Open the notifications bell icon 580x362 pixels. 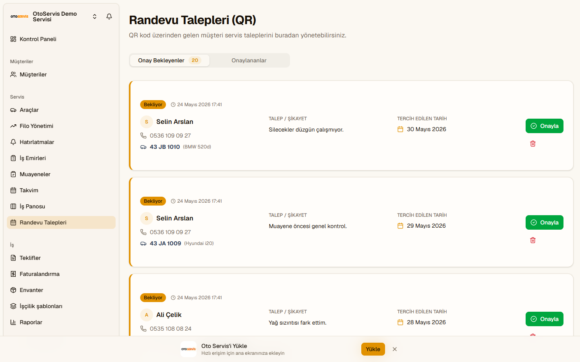[x=109, y=16]
